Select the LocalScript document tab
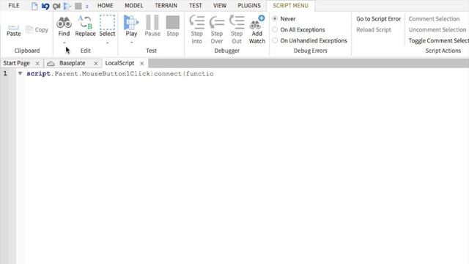The image size is (469, 264). (x=119, y=63)
